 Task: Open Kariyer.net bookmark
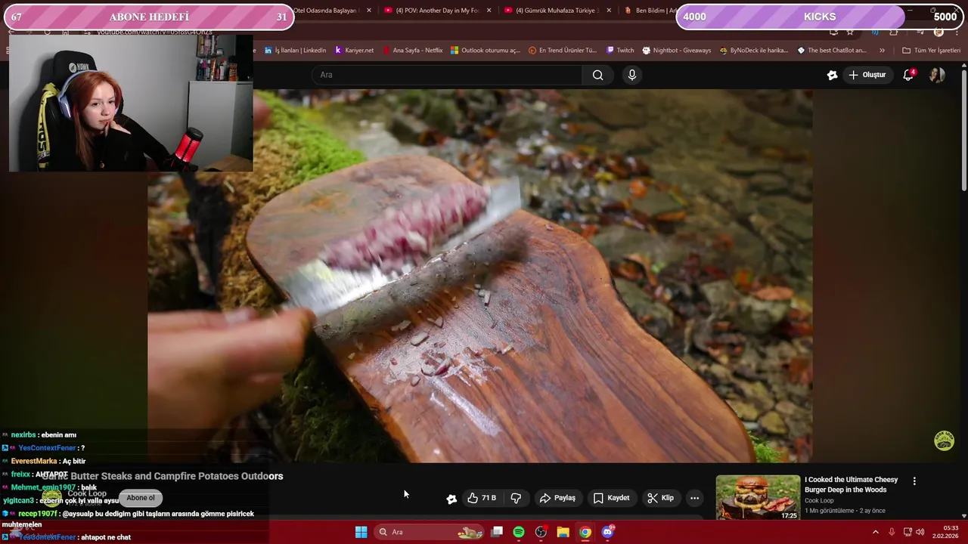tap(353, 51)
